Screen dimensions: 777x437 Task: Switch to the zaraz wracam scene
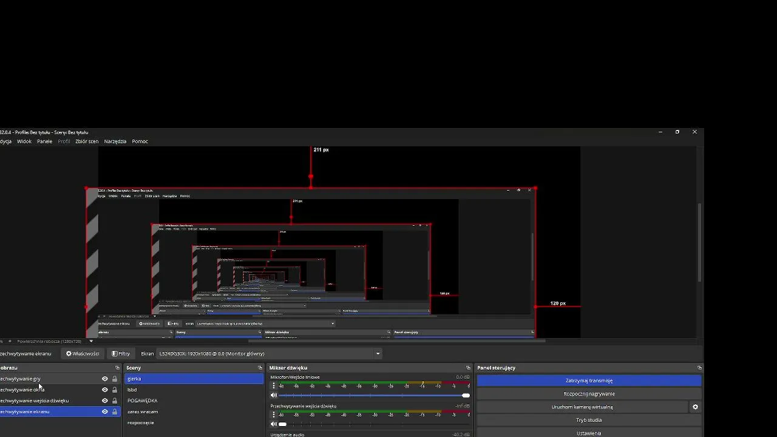click(194, 412)
